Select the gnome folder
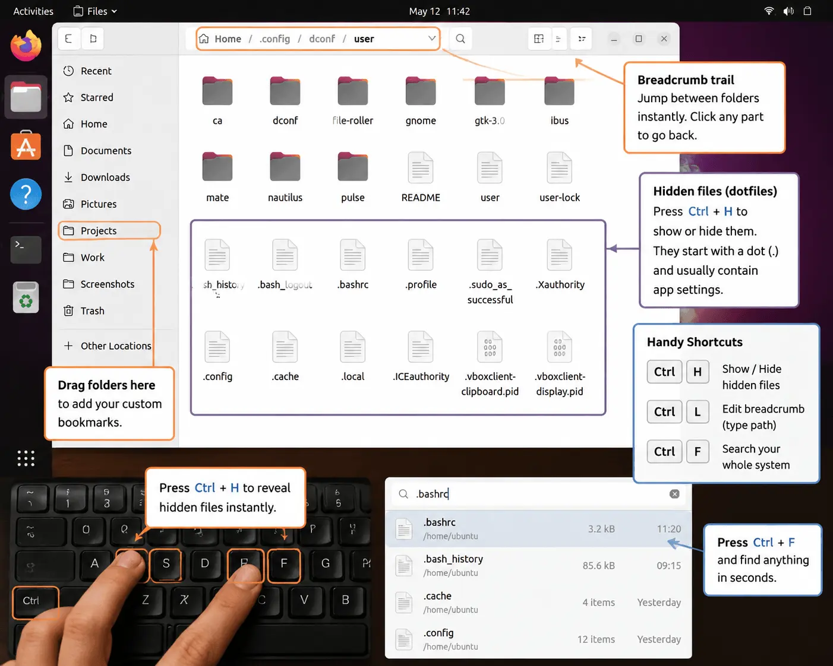 pyautogui.click(x=421, y=100)
